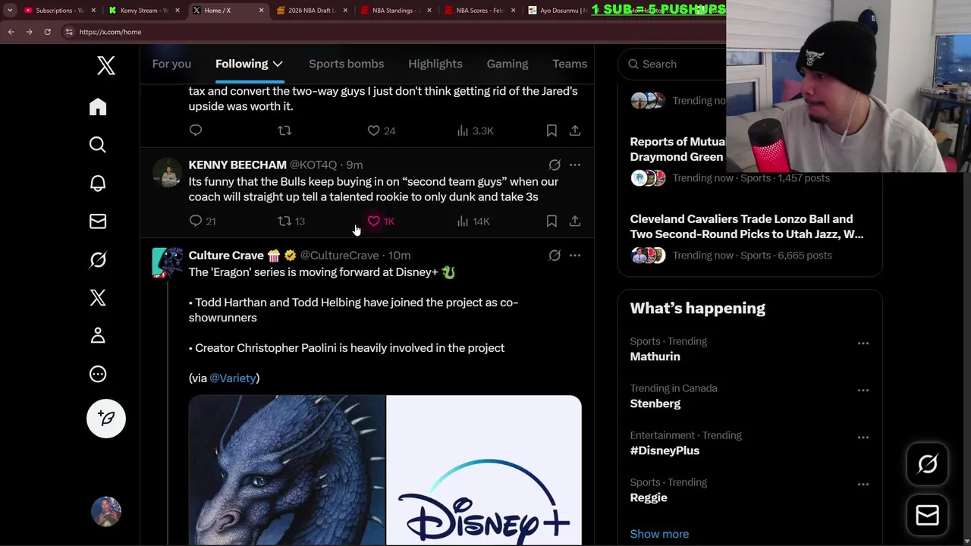Reply to Kenny Beecham's post
The image size is (971, 546).
[196, 221]
